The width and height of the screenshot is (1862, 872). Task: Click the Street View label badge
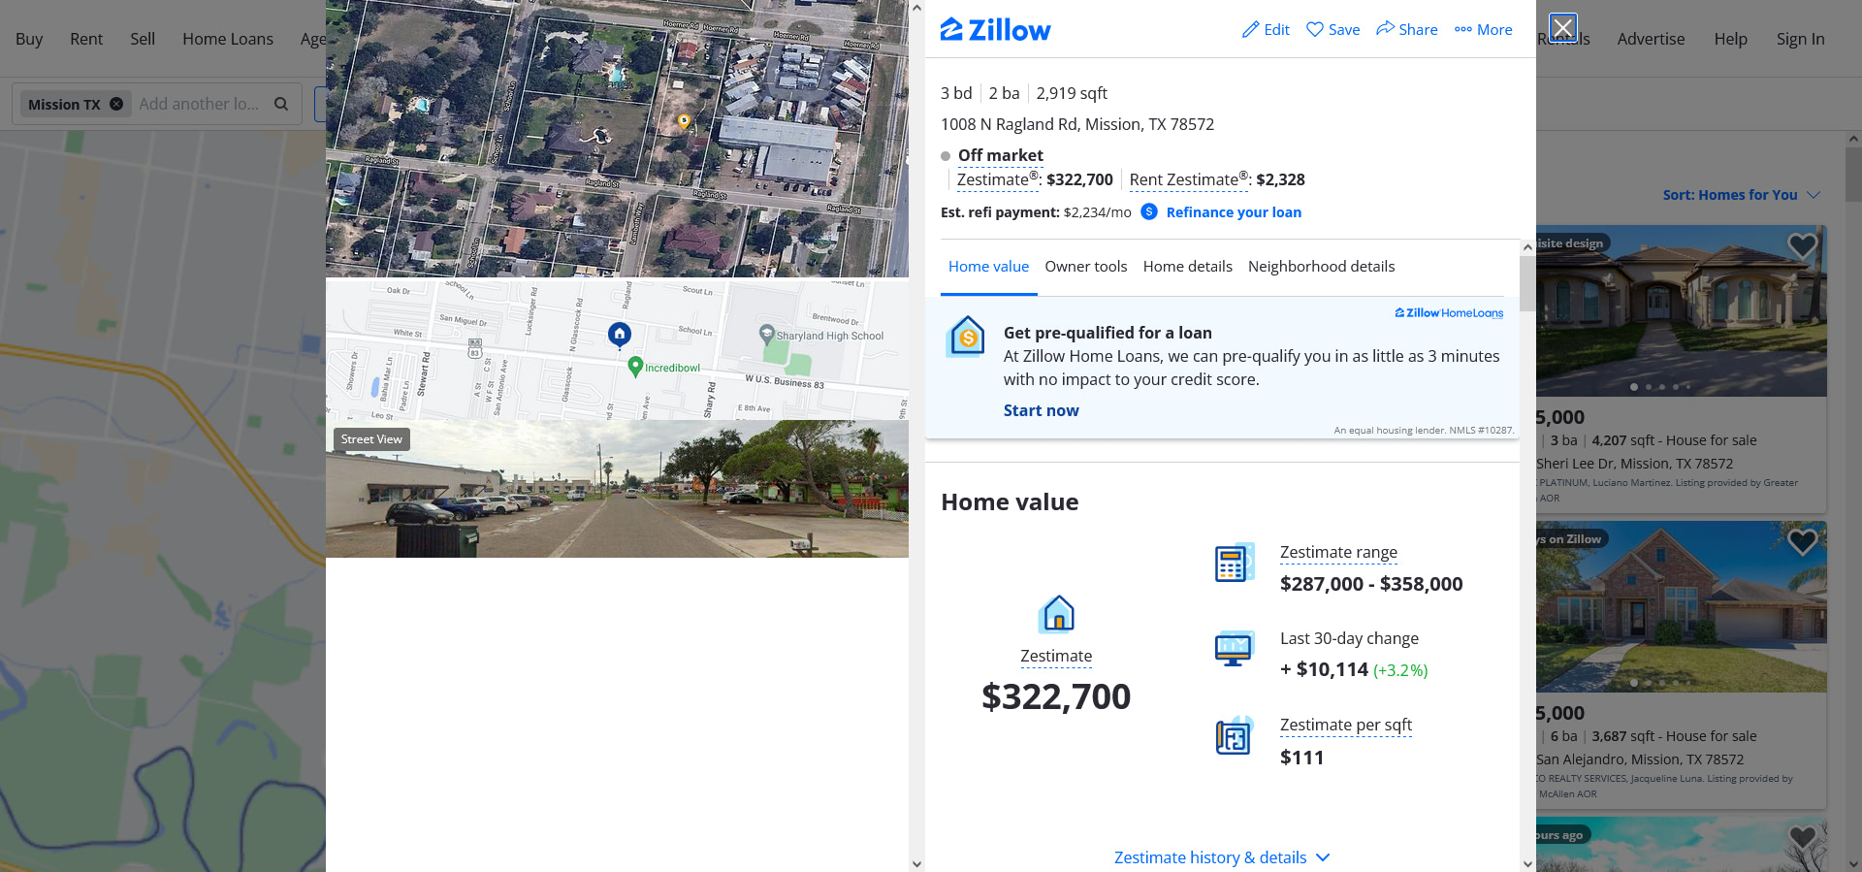(371, 439)
